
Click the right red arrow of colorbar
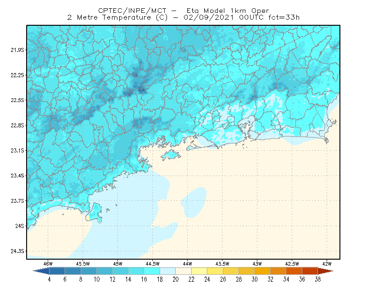point(326,271)
